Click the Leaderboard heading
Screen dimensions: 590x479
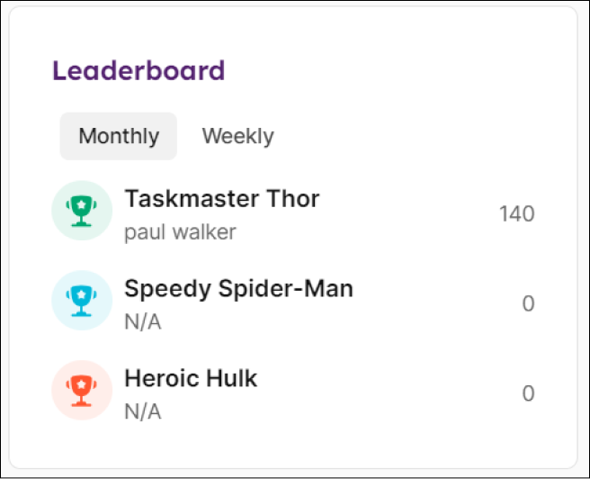tap(139, 70)
